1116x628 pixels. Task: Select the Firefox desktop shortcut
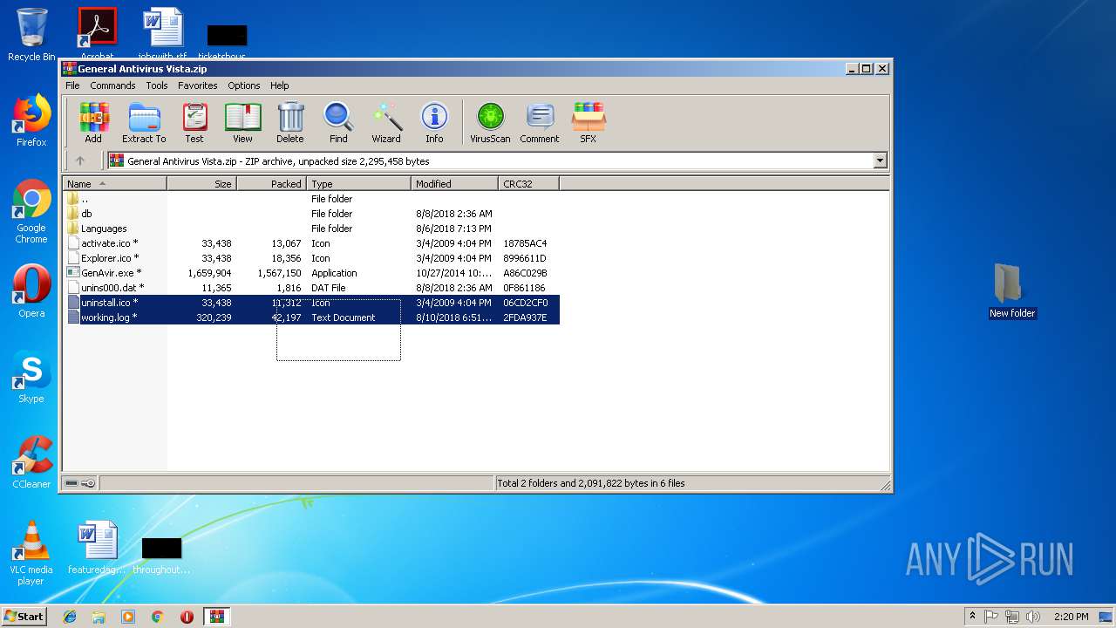click(x=31, y=120)
